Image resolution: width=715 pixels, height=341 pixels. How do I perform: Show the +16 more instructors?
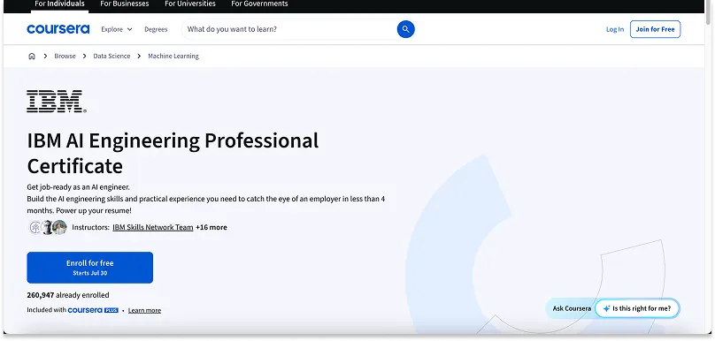[211, 227]
